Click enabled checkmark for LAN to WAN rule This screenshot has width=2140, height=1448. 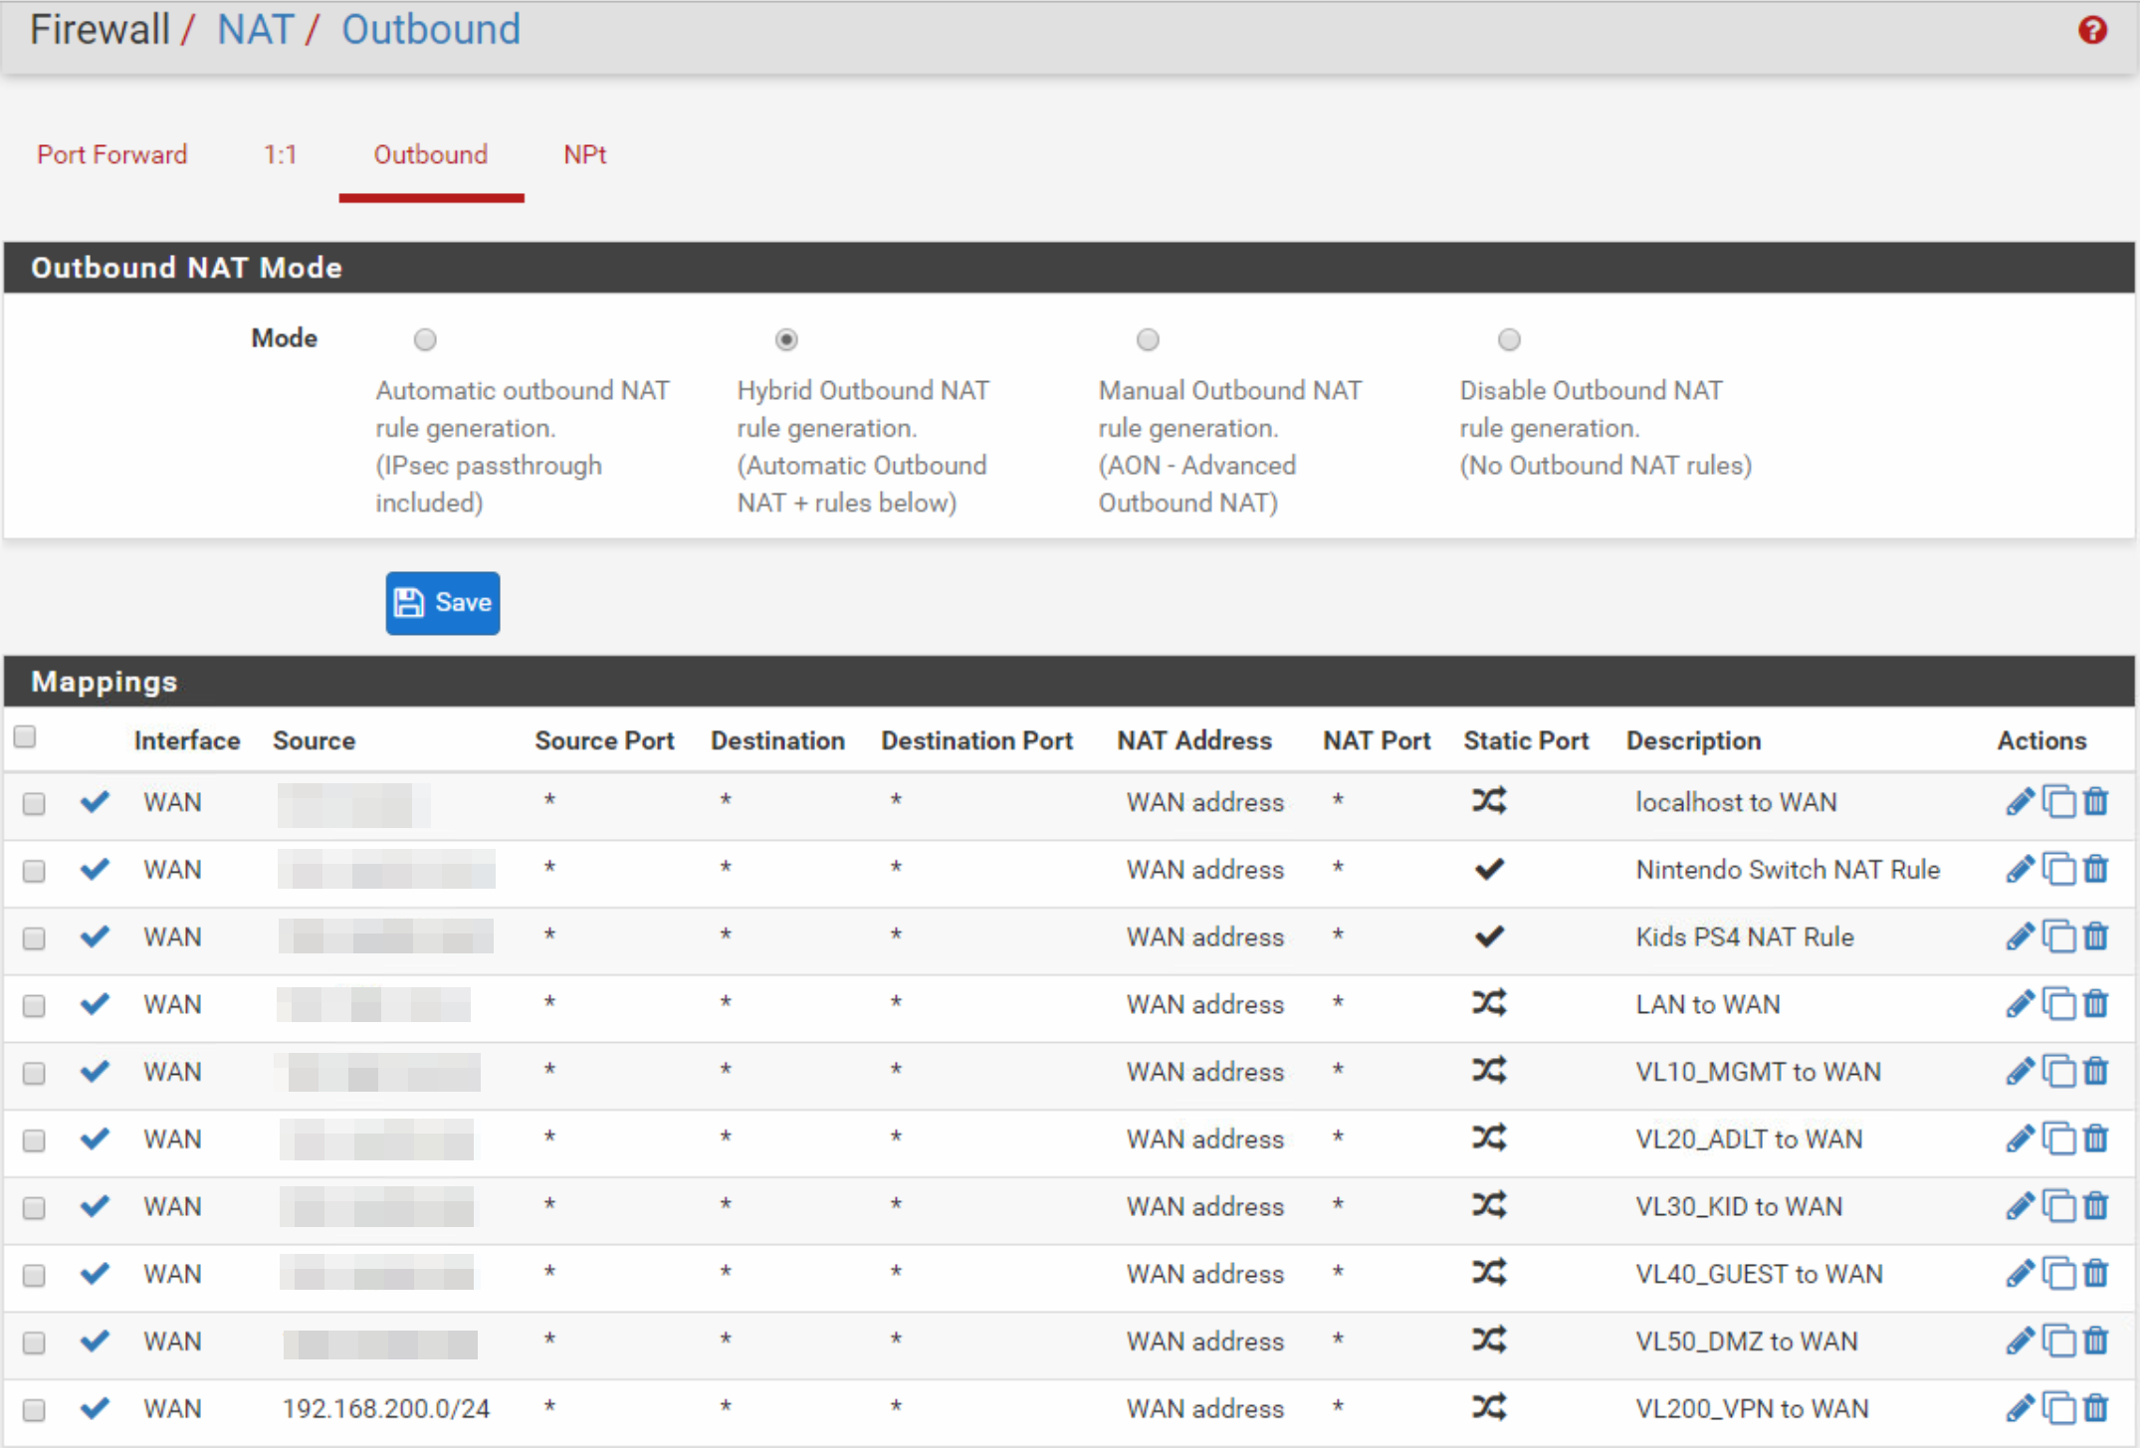pos(95,1004)
